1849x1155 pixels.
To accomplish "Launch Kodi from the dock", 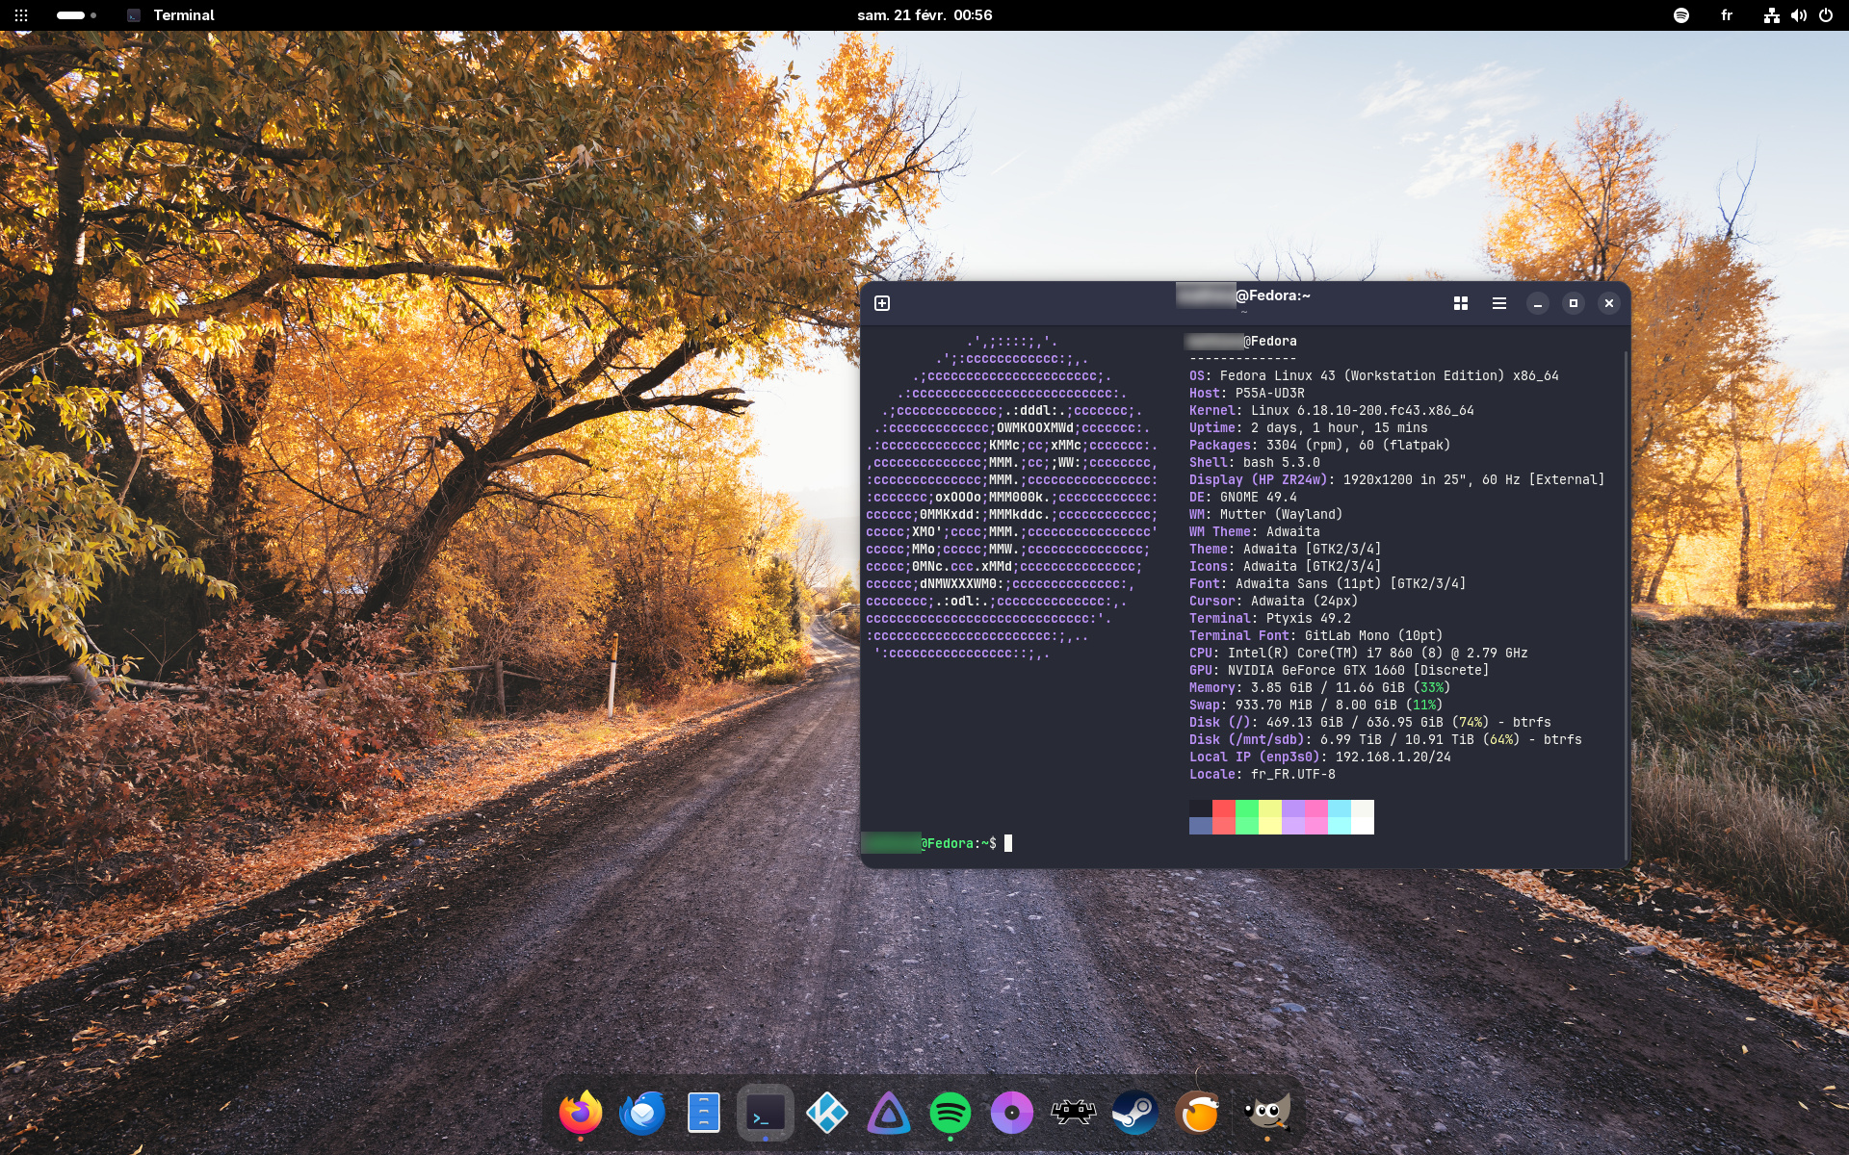I will [826, 1113].
